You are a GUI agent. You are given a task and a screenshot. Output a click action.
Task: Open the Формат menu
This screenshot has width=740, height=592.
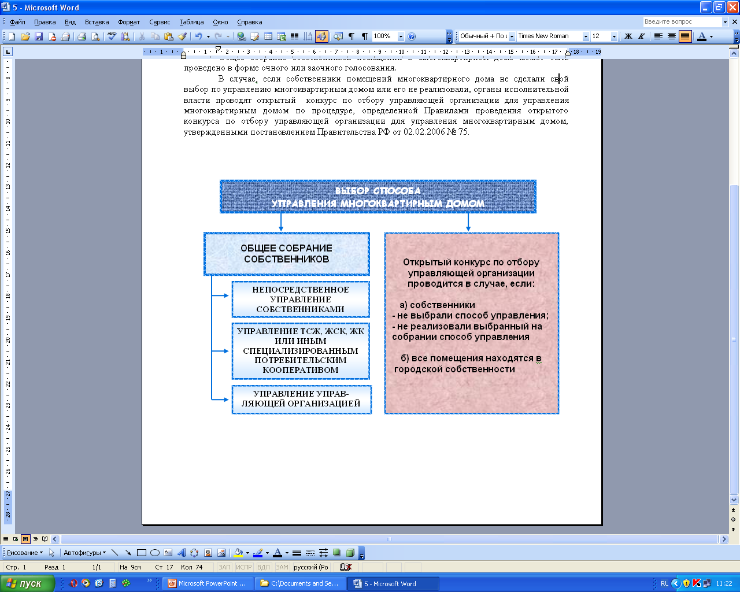129,22
